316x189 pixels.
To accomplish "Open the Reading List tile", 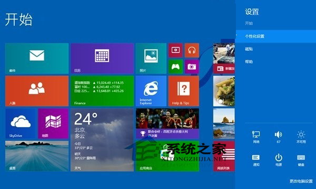I will click(224, 156).
